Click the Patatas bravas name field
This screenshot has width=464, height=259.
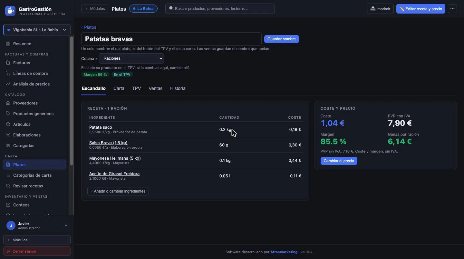point(171,39)
